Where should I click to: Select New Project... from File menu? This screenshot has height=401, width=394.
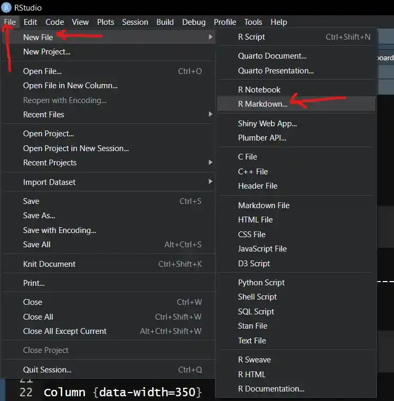109,52
